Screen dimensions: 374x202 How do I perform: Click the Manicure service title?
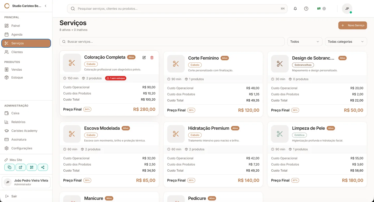(94, 198)
